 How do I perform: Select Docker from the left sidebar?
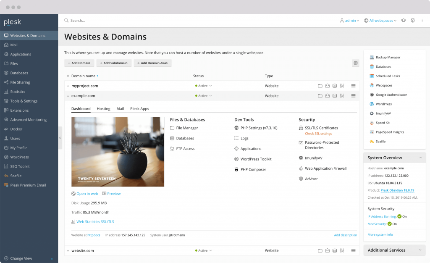click(x=16, y=129)
